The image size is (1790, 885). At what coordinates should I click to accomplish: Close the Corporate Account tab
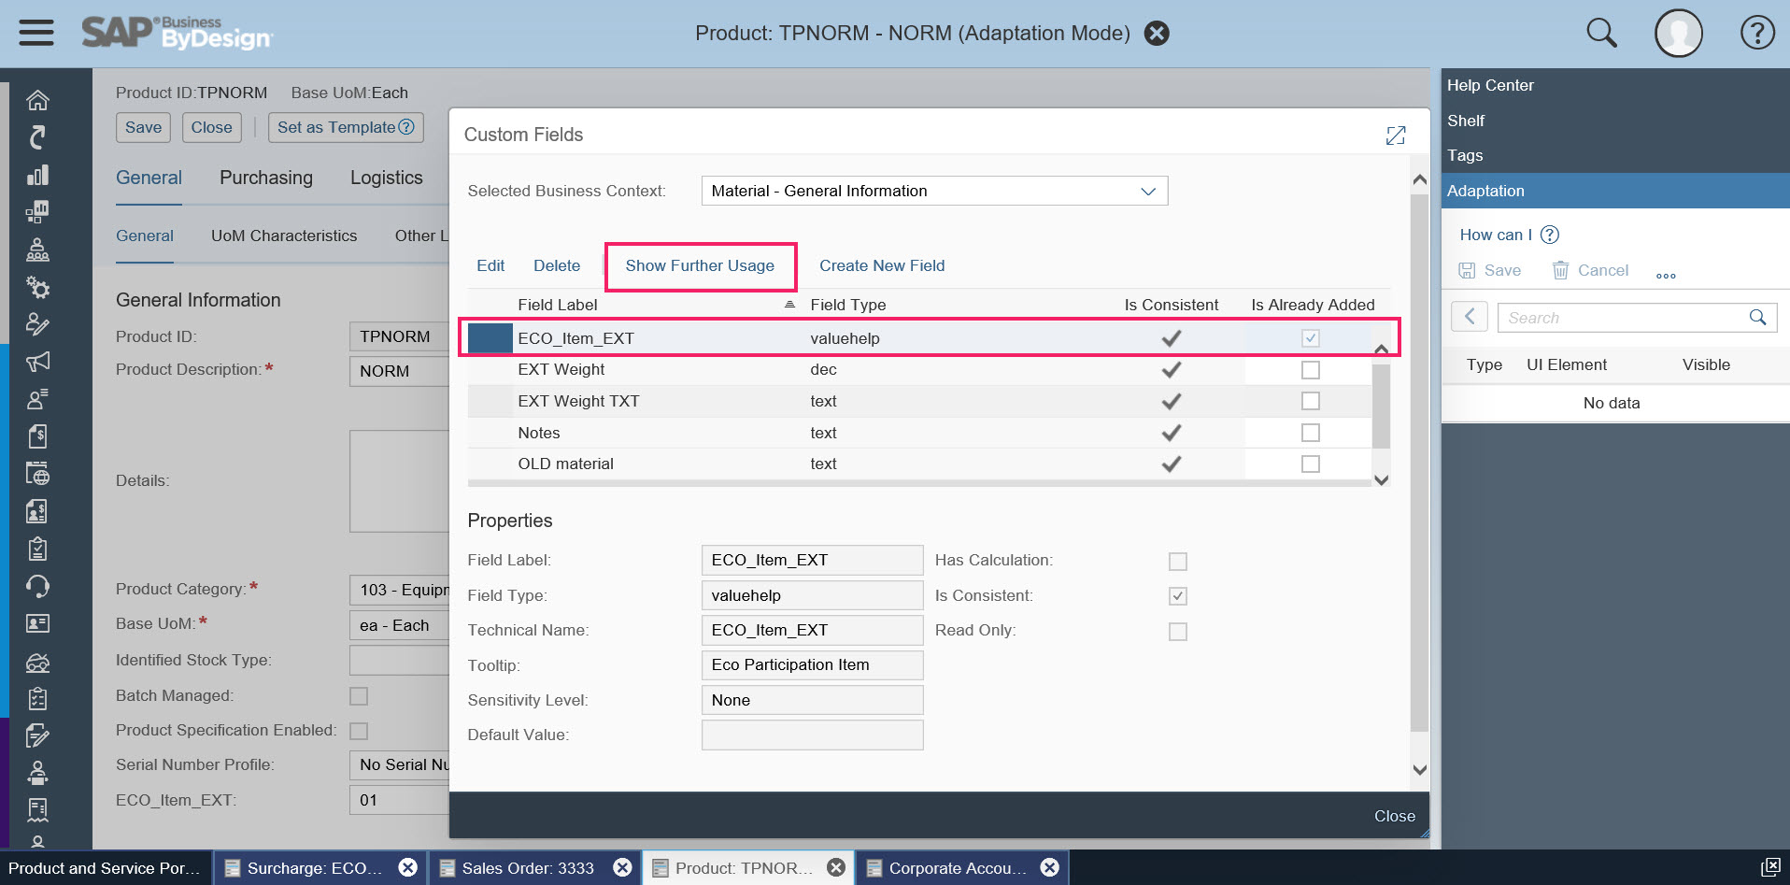[x=1050, y=867]
